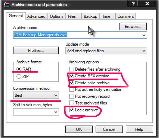159x138 pixels.
Task: Open the Profiles... button
Action: [x=36, y=50]
